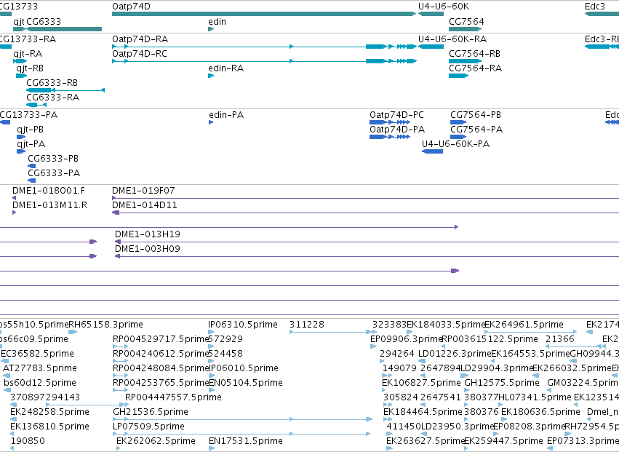
Task: Select the RH65158.3prime EST label
Action: click(x=105, y=325)
